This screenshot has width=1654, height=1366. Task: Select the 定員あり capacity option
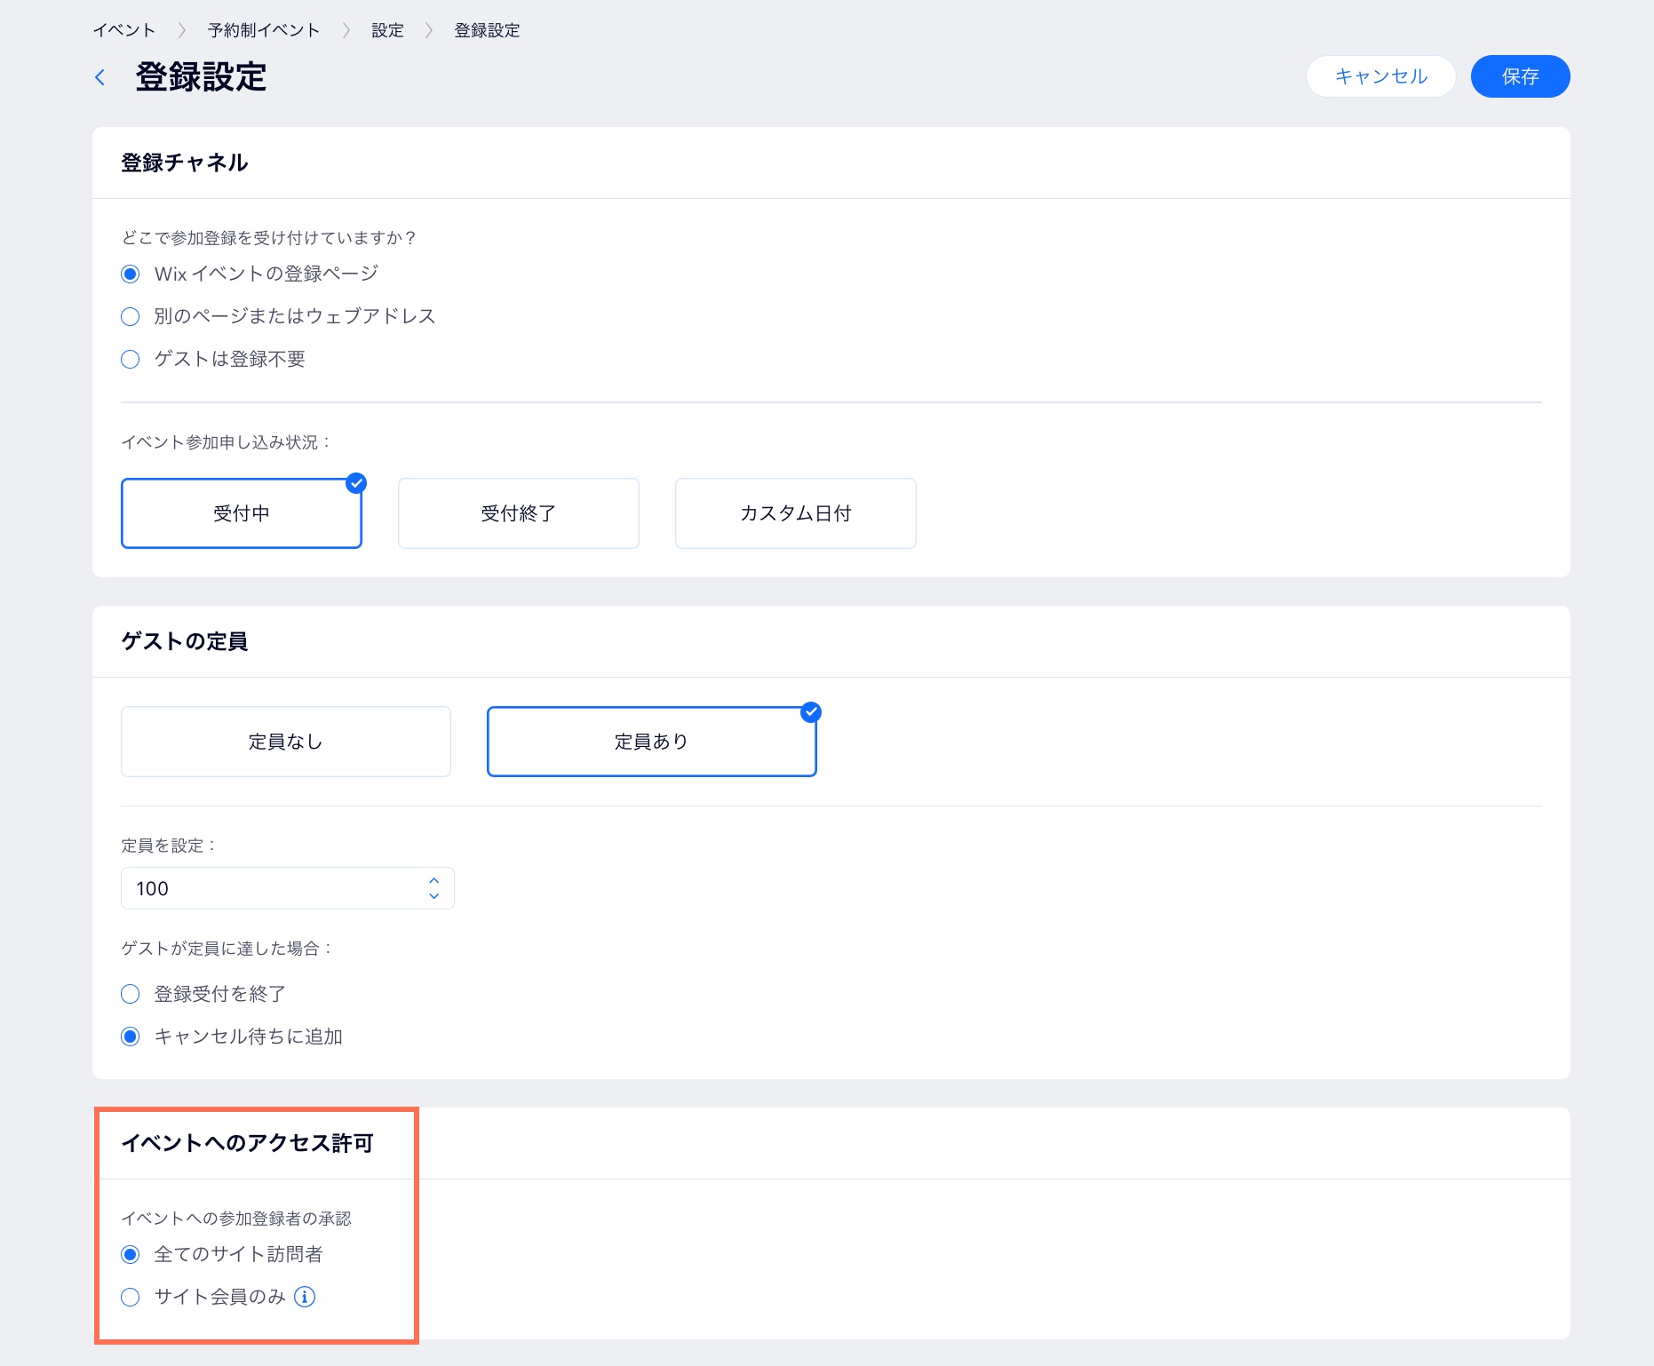click(x=652, y=742)
